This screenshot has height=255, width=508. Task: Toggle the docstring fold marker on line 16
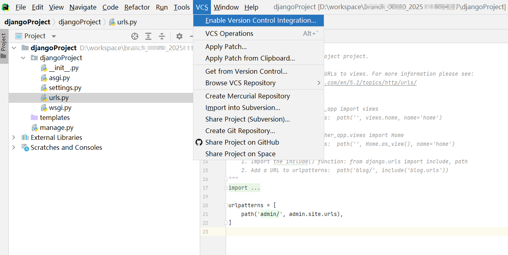(x=226, y=179)
